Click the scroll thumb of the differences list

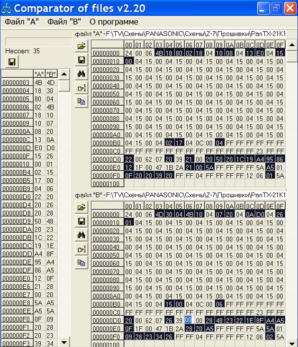64,85
